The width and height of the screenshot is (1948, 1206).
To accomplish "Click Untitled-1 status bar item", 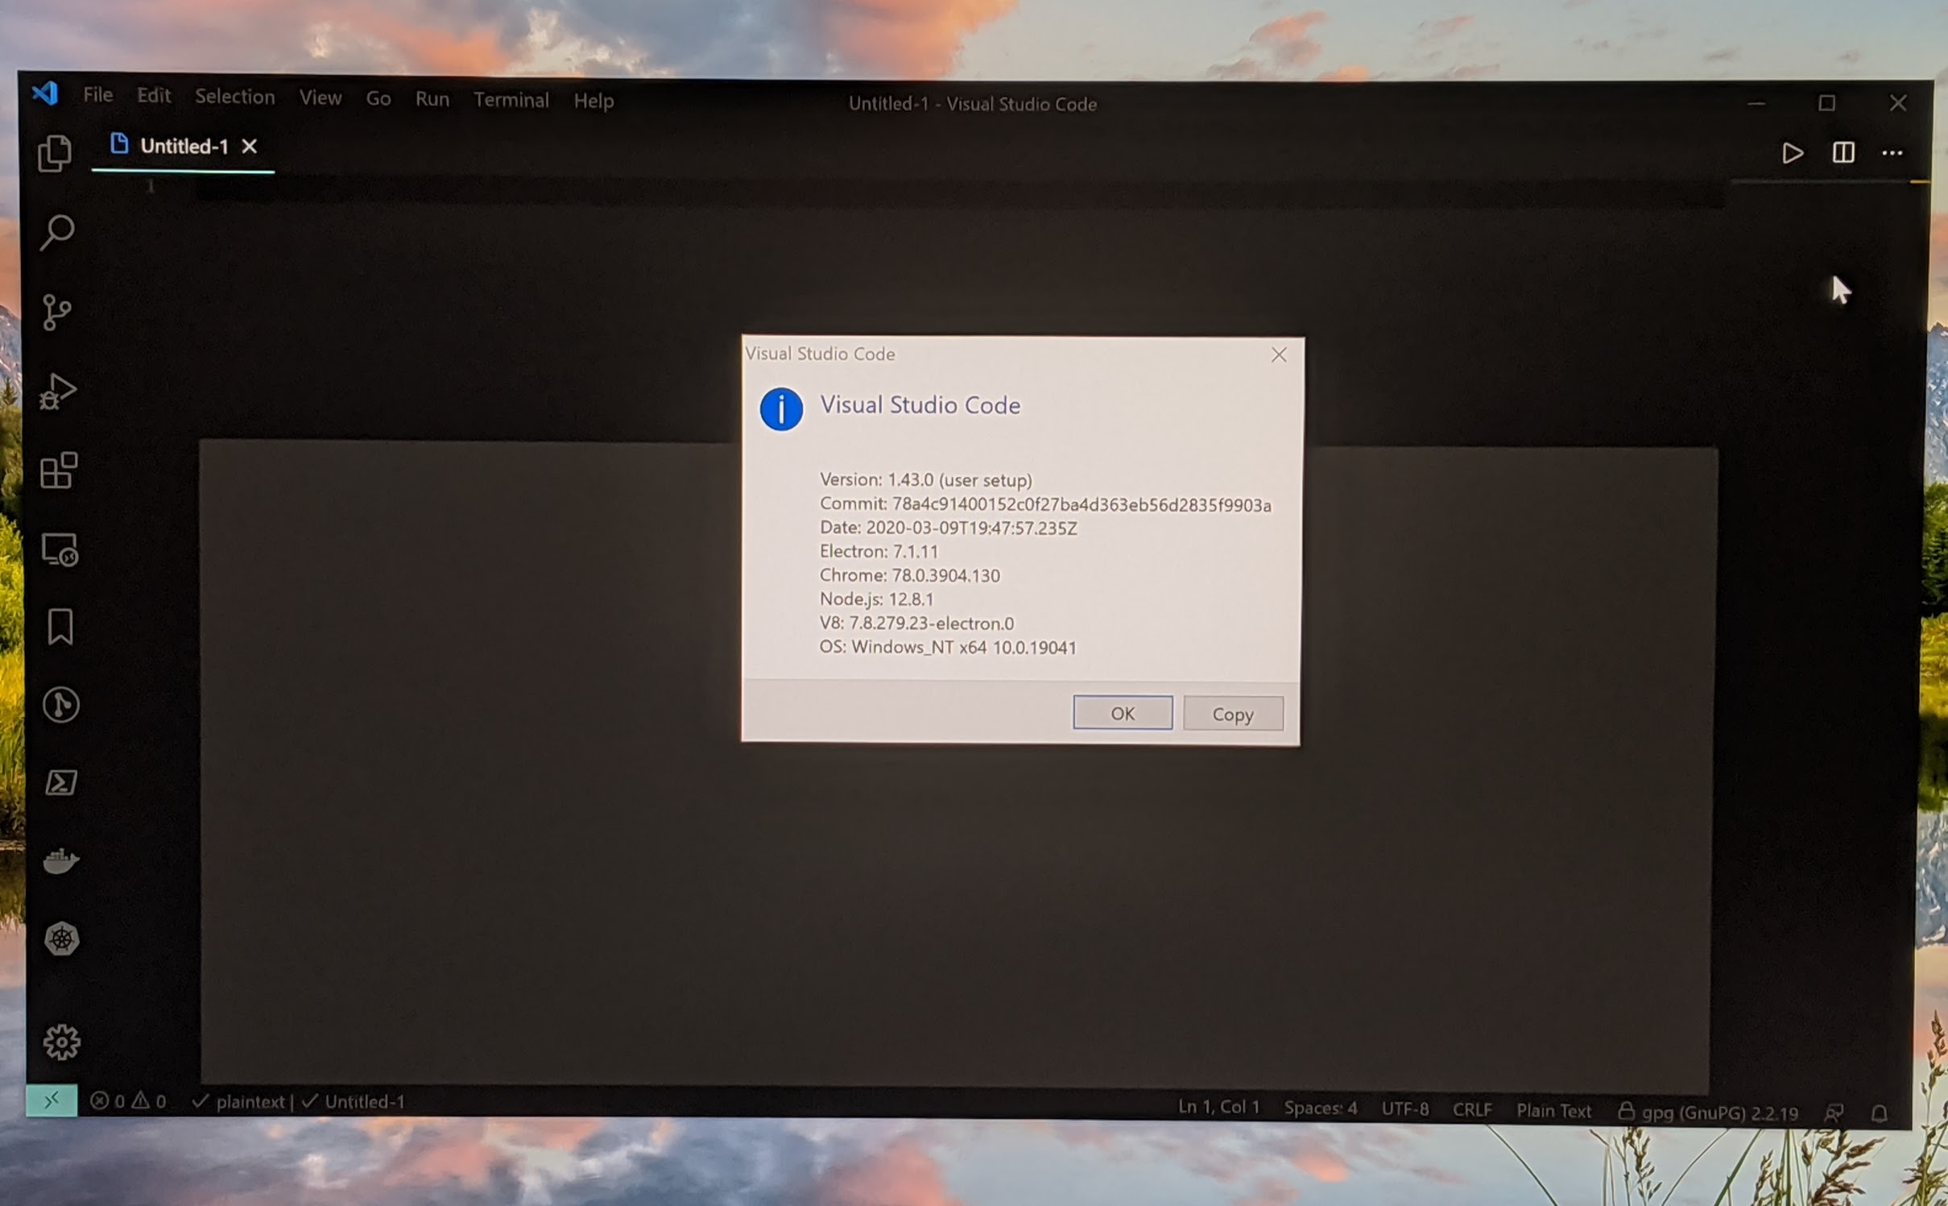I will 354,1102.
